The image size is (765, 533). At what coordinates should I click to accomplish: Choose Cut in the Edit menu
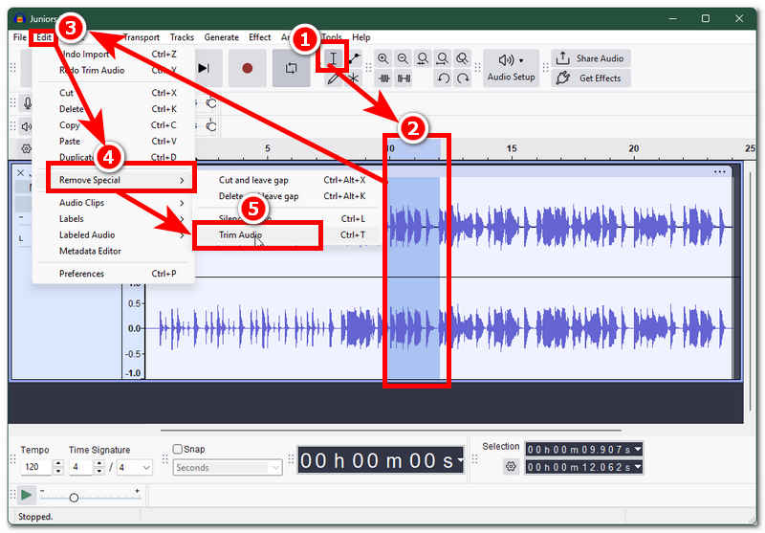[x=115, y=93]
